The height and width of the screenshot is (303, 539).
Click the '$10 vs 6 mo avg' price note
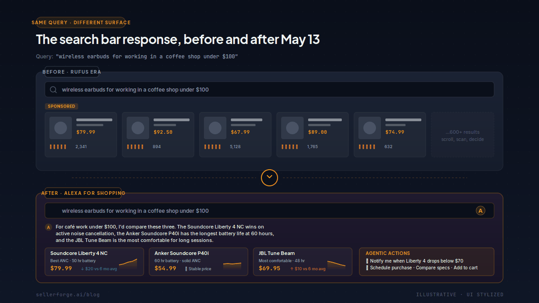(308, 269)
